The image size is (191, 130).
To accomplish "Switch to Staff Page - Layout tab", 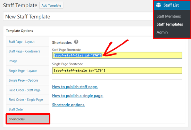I will click(28, 42).
